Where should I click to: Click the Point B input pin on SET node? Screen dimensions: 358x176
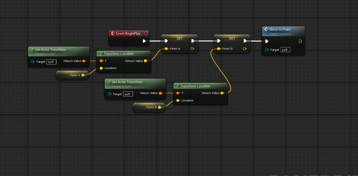coord(219,48)
